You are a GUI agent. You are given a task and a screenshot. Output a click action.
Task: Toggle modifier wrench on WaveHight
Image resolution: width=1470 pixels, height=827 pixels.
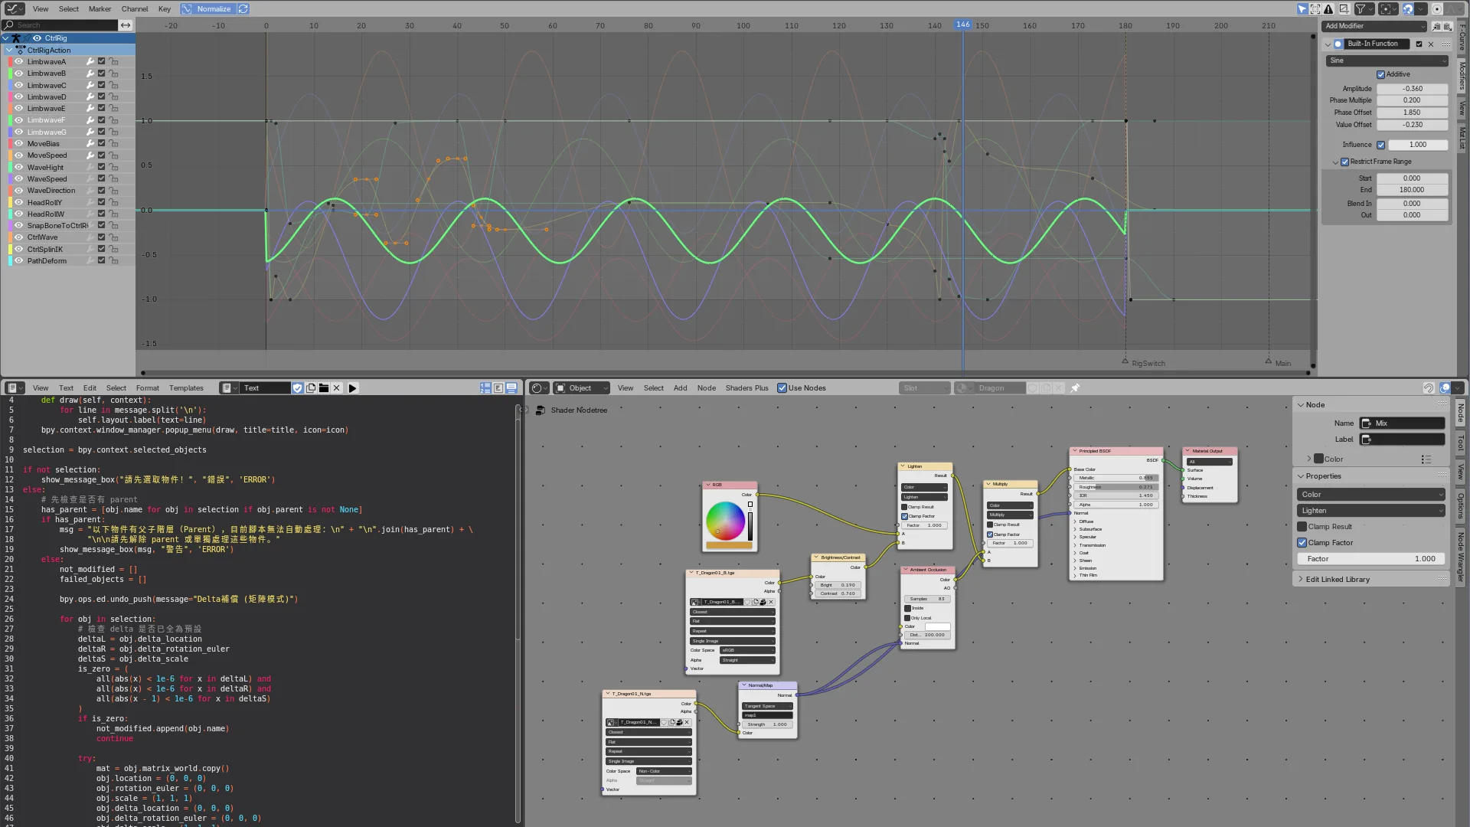coord(90,167)
